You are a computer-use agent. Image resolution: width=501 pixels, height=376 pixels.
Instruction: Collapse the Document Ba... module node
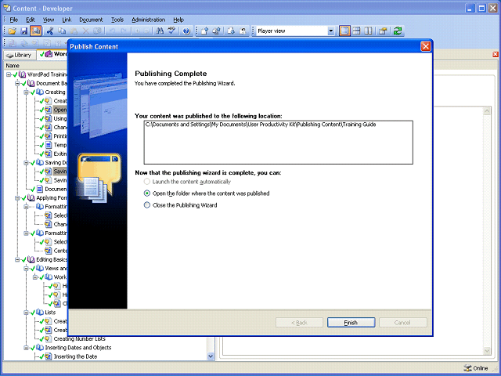pos(17,84)
